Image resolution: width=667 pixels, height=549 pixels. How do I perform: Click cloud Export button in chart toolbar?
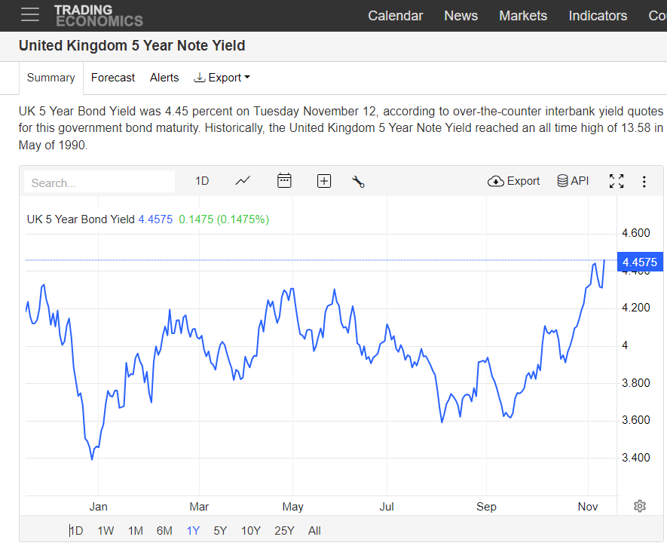pyautogui.click(x=513, y=181)
